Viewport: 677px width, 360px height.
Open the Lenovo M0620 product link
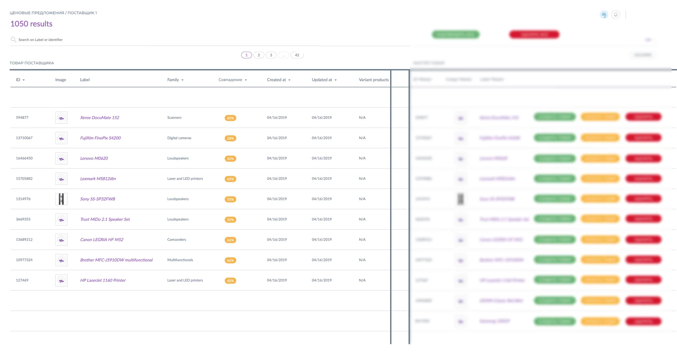pyautogui.click(x=94, y=158)
